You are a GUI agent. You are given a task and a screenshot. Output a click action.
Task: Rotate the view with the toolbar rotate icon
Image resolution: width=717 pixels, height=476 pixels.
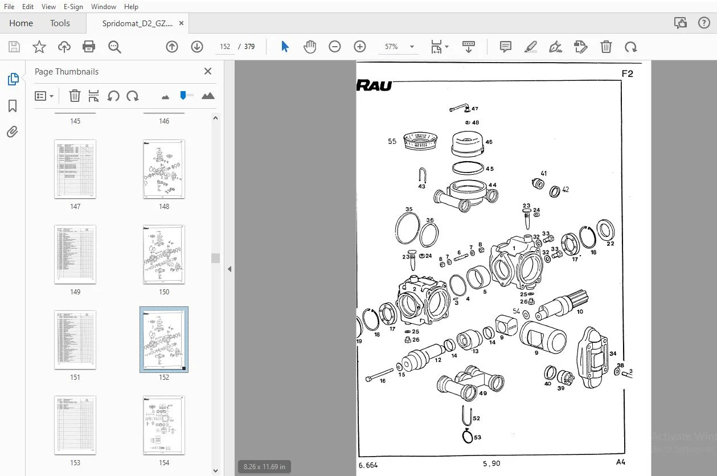click(631, 47)
